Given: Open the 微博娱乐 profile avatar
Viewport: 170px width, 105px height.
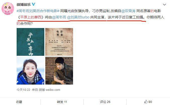Looking at the screenshot, I should (8, 9).
